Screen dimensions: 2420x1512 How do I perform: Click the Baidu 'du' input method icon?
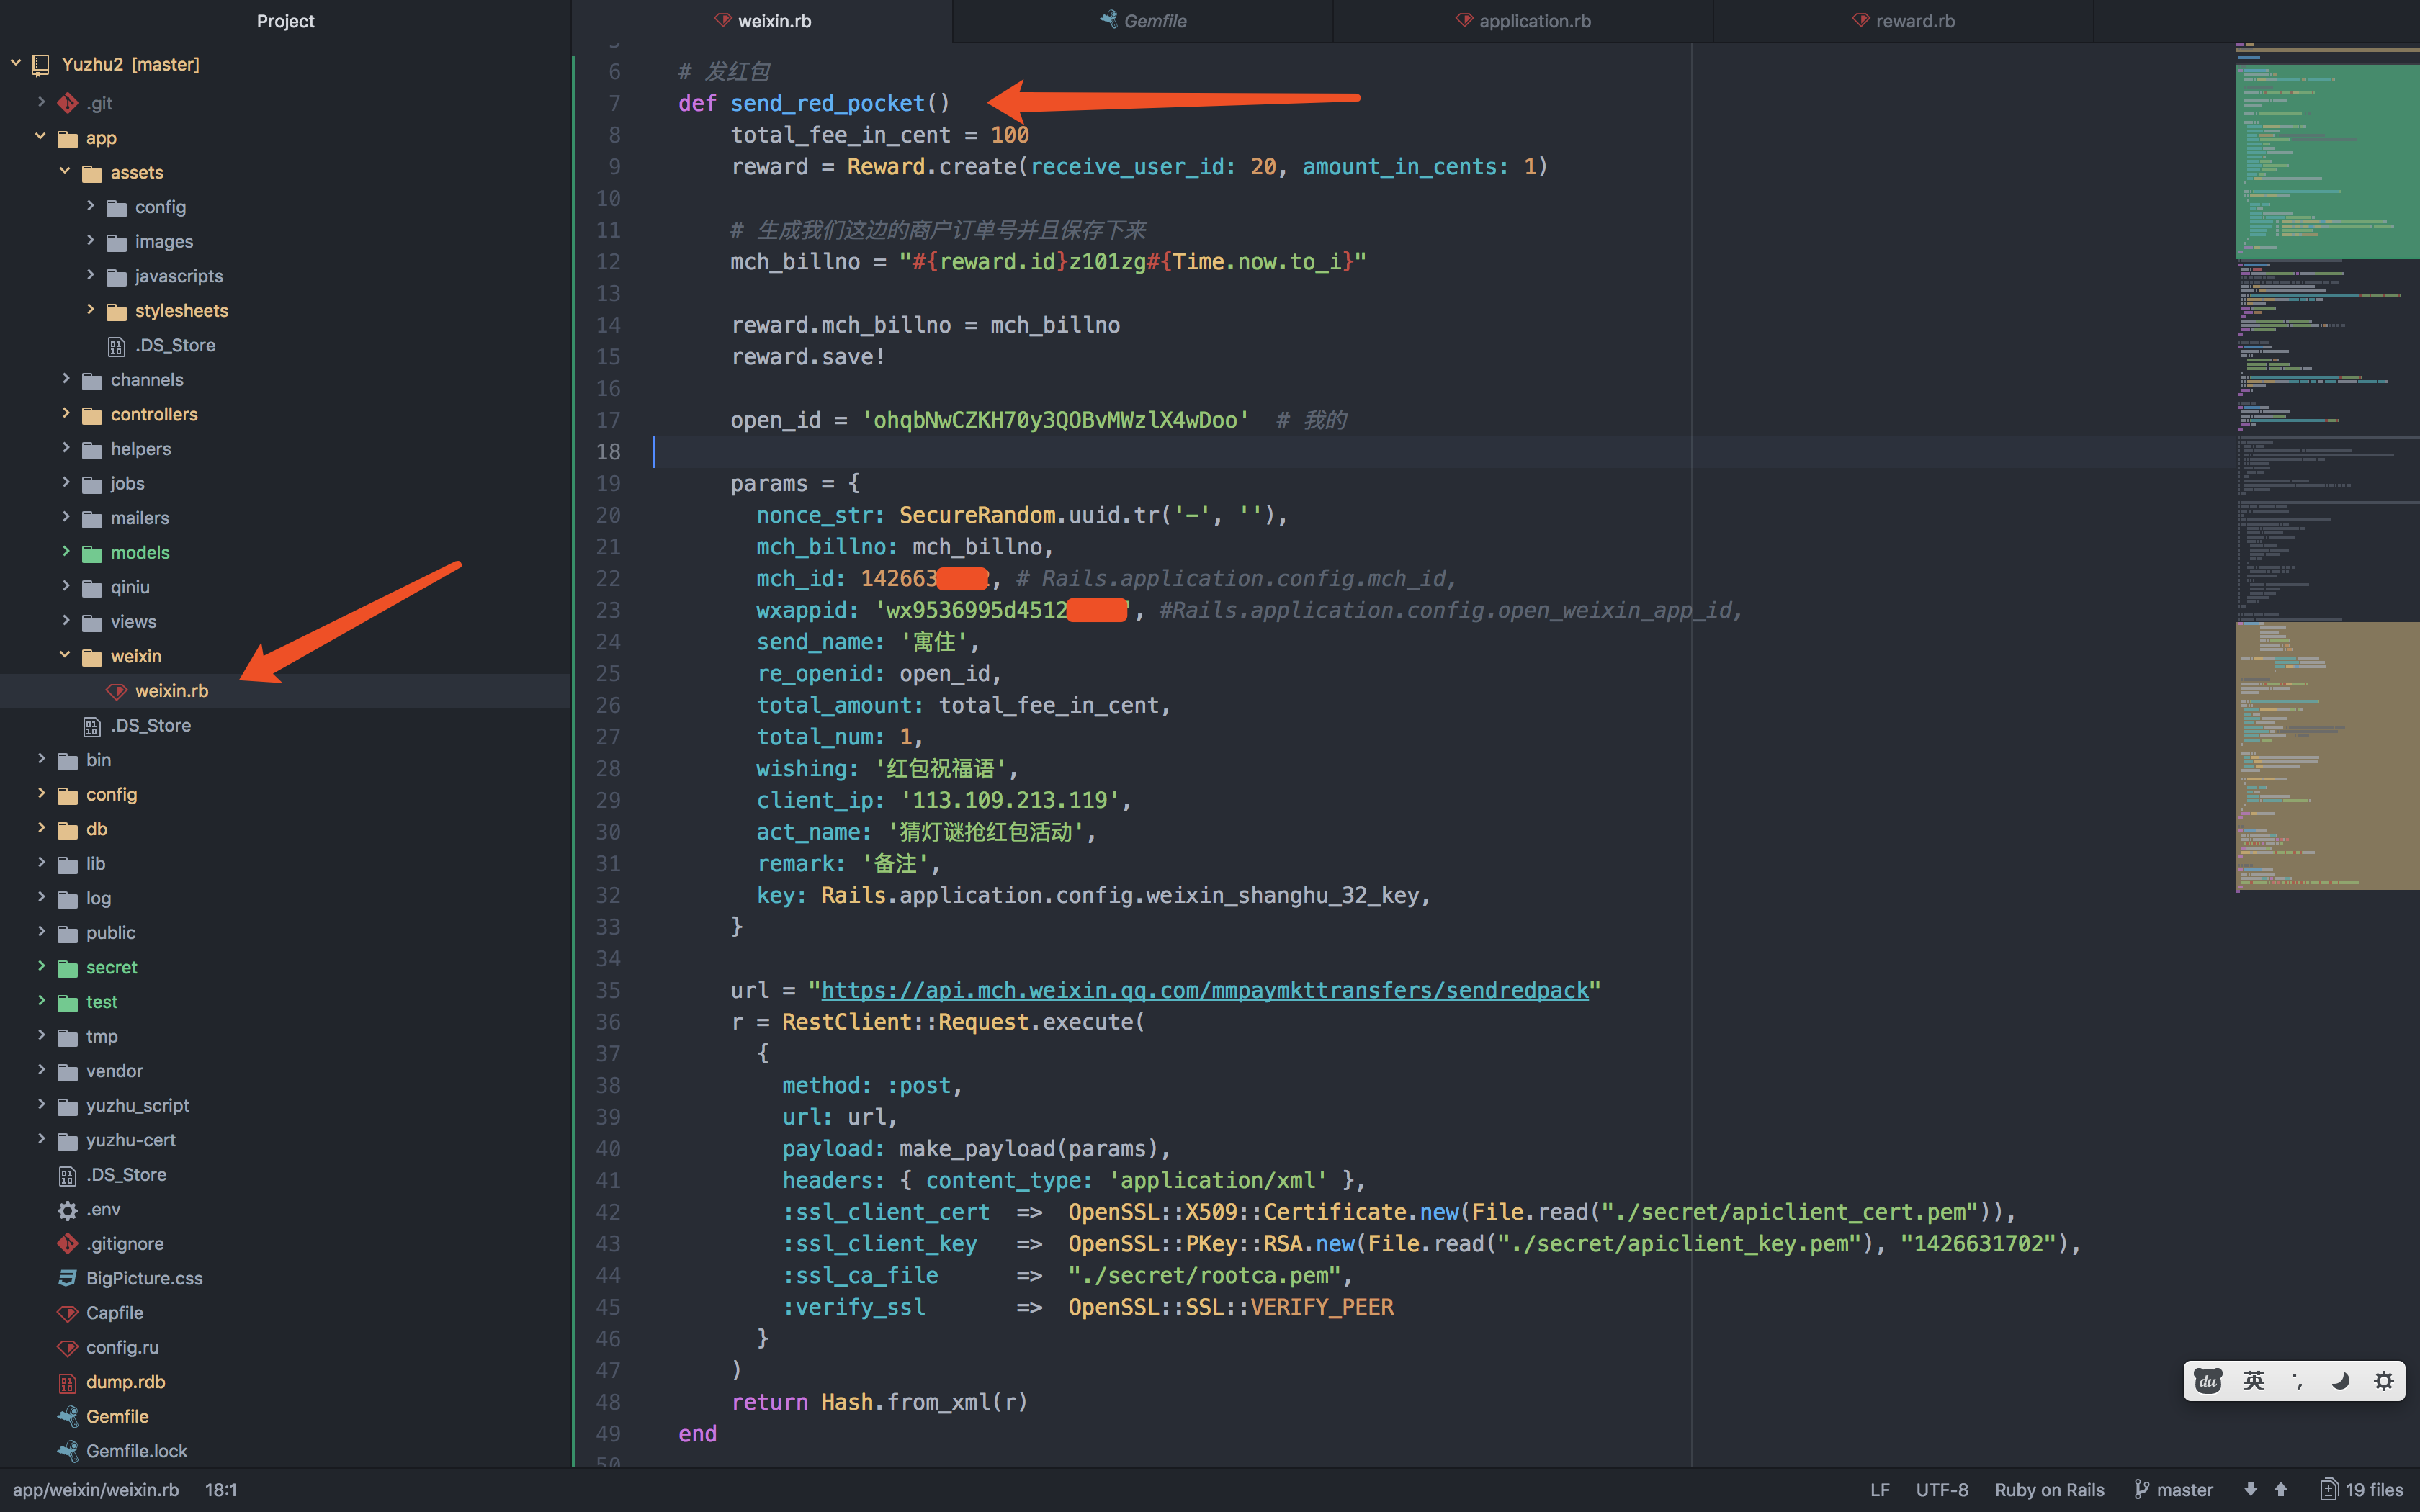[2208, 1381]
